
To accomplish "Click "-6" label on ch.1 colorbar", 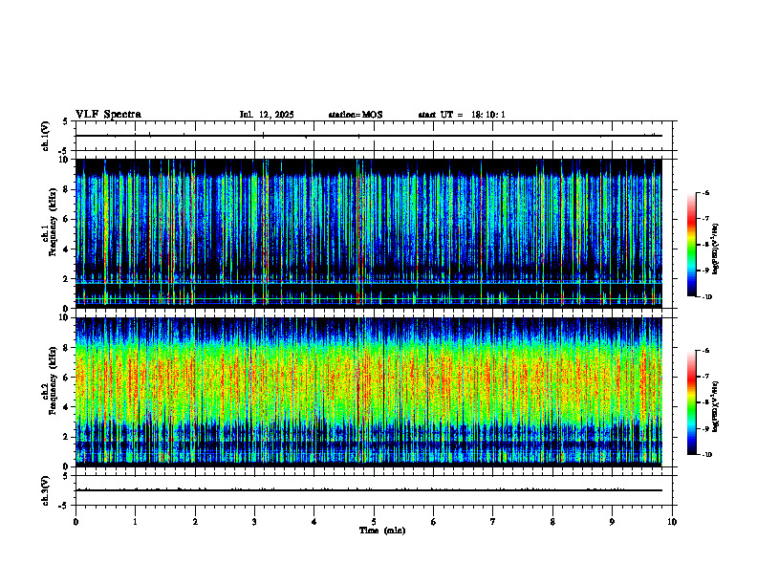I will (705, 192).
